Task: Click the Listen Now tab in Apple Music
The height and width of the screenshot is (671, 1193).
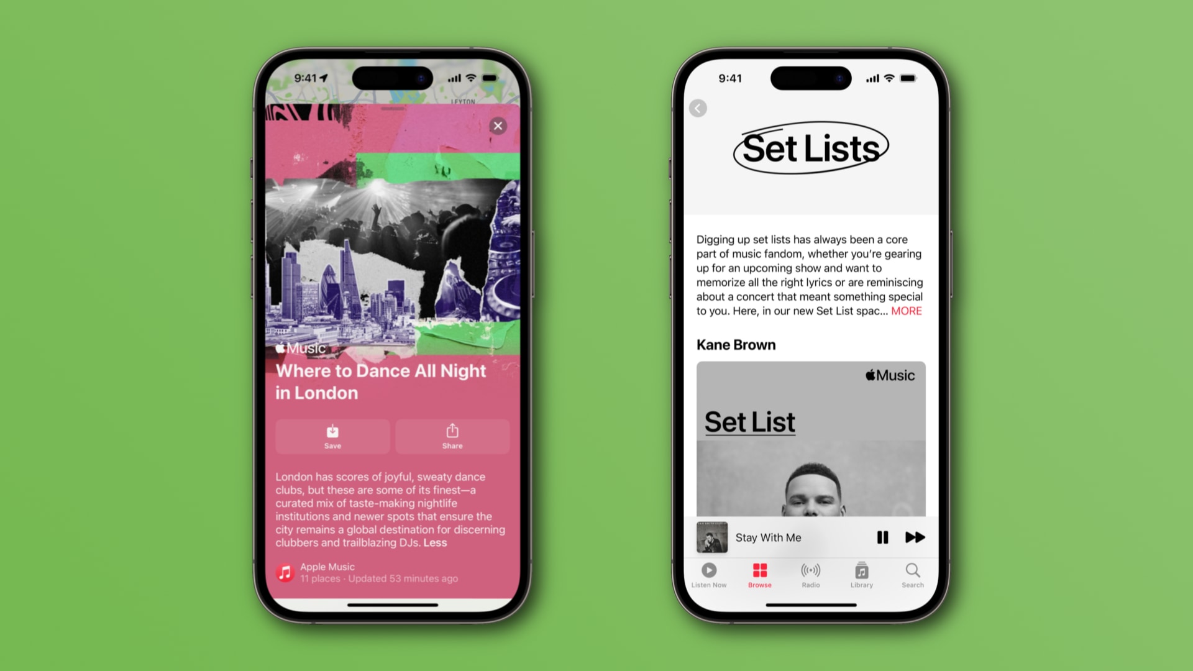Action: point(709,573)
